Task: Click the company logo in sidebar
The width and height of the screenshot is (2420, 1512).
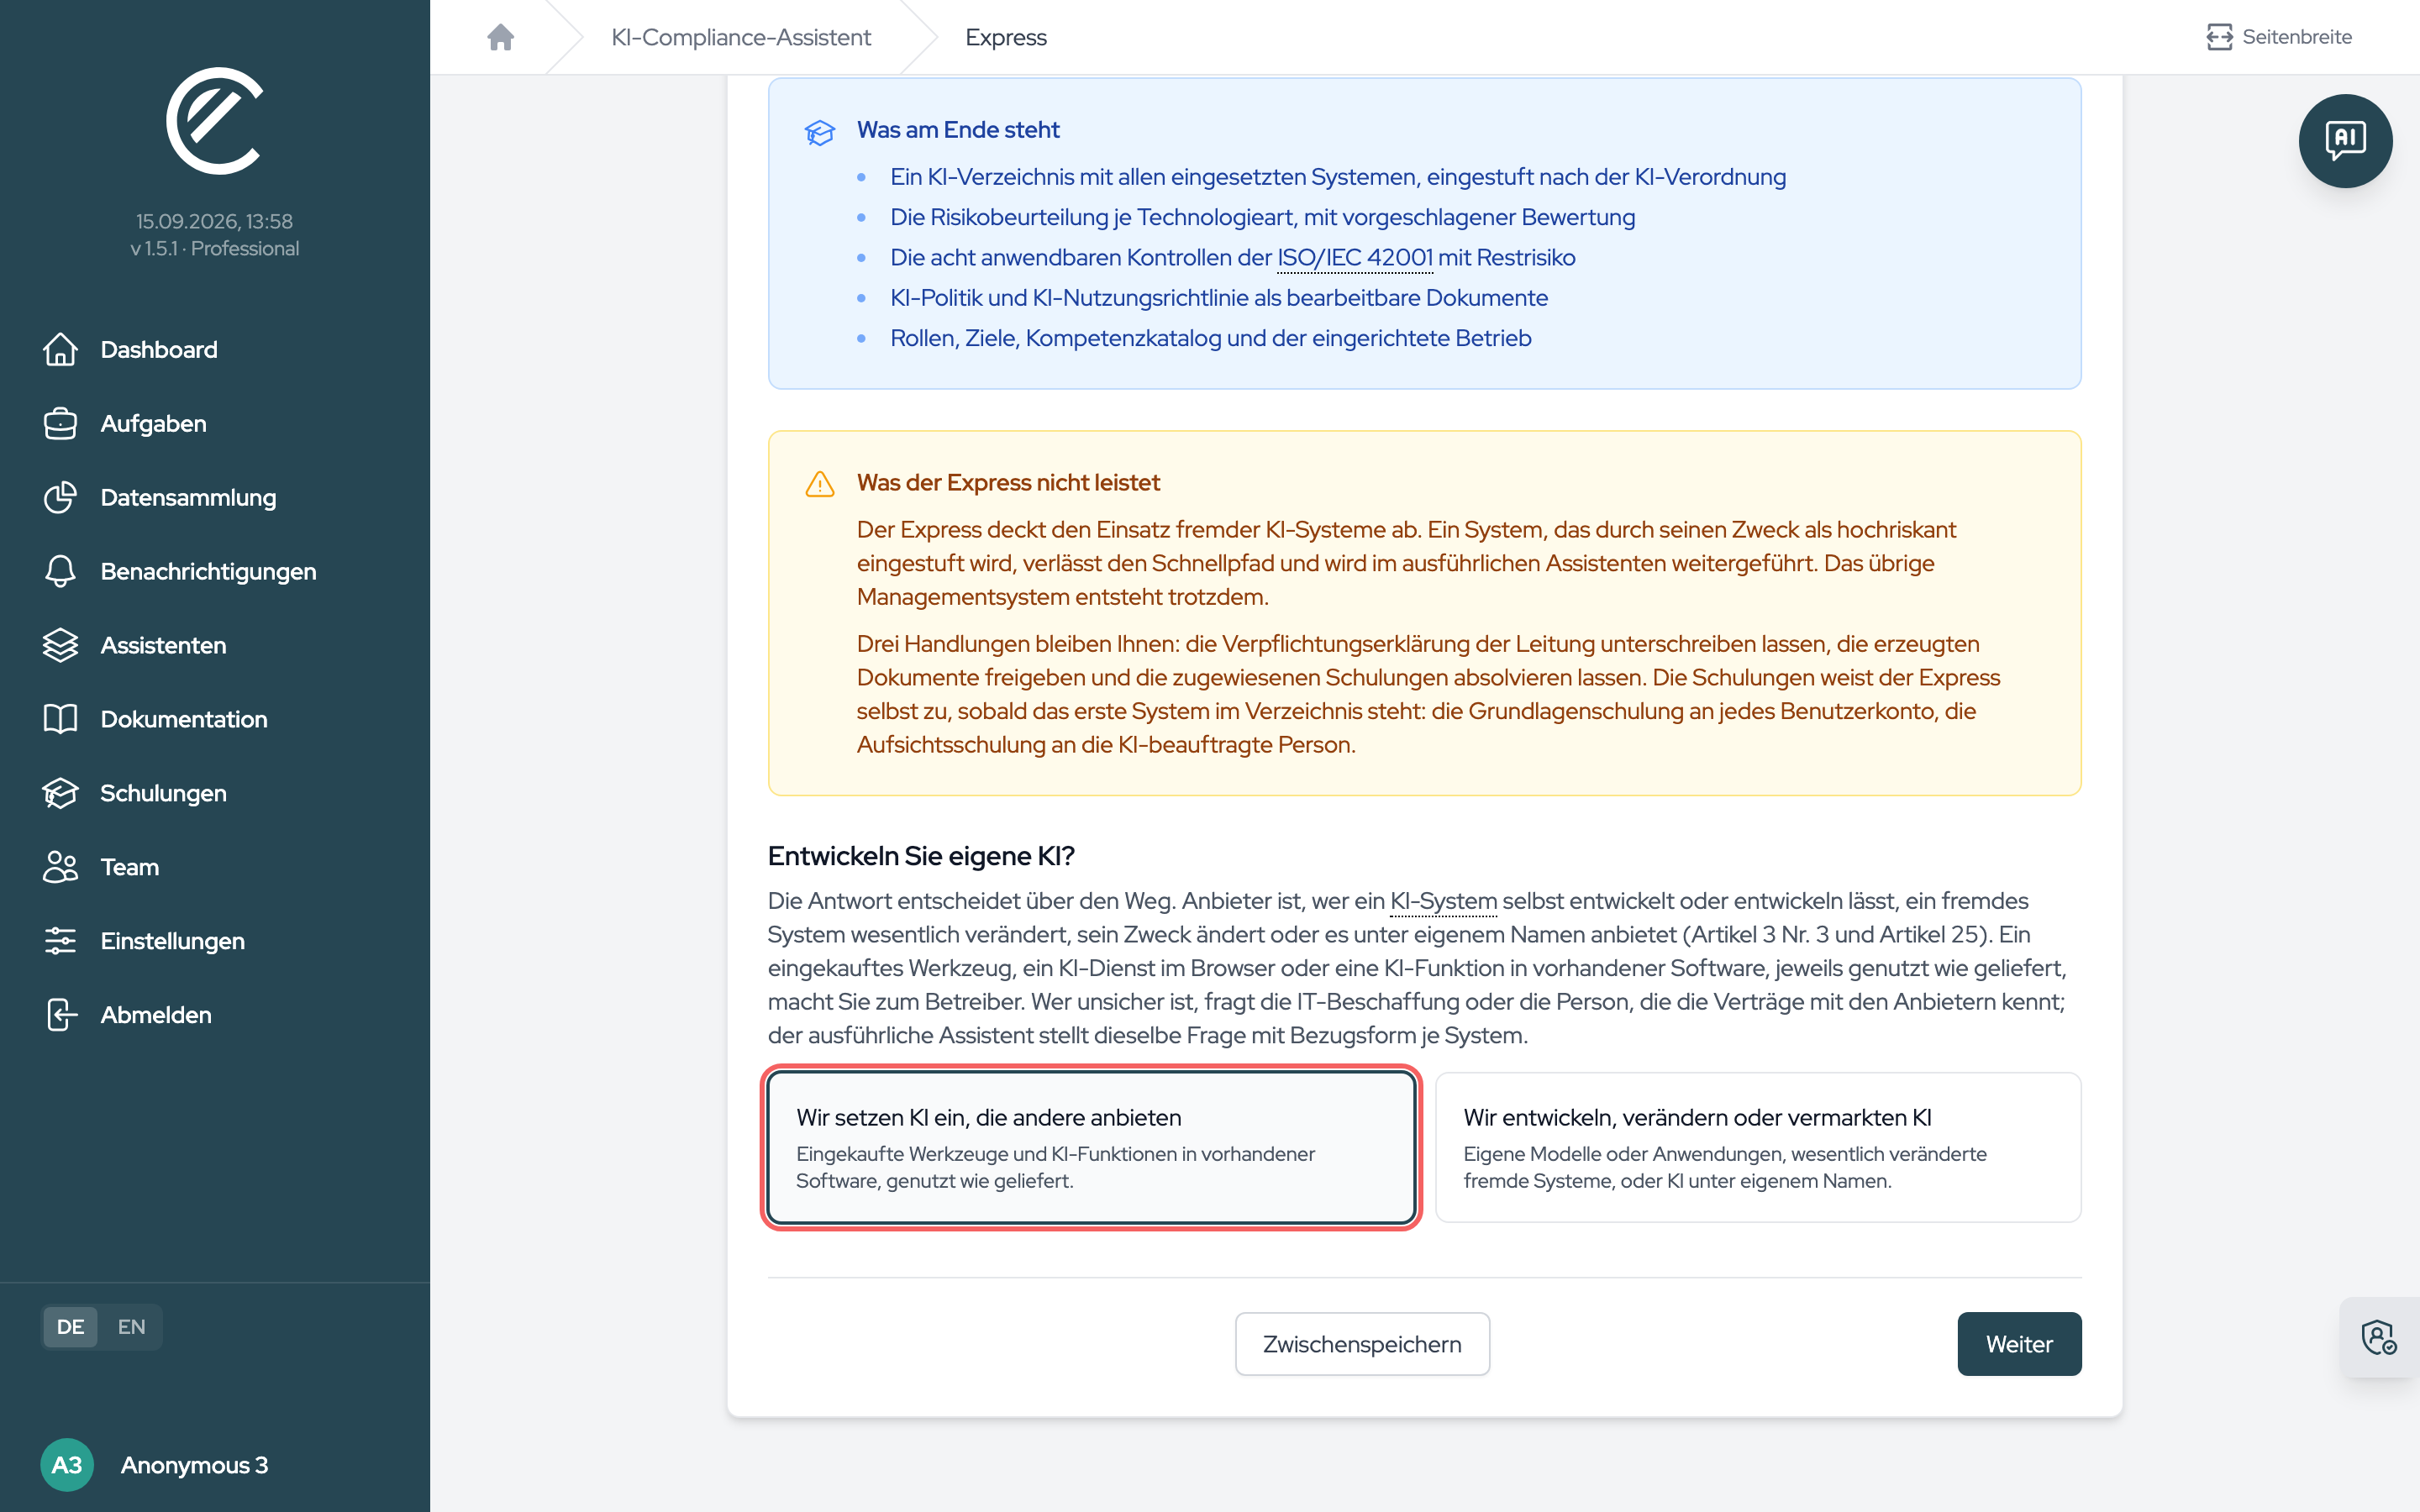Action: click(215, 121)
